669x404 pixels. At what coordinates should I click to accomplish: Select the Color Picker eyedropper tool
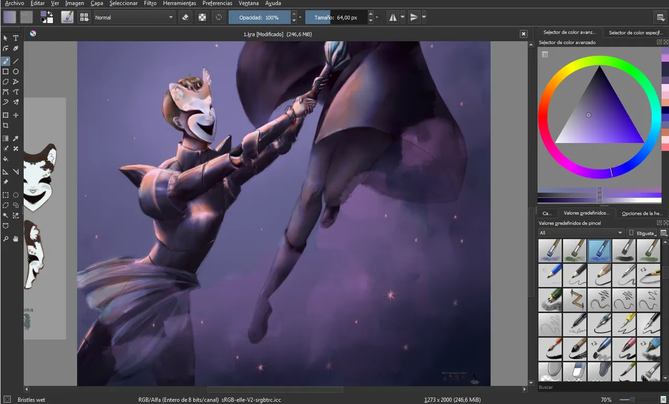[16, 138]
